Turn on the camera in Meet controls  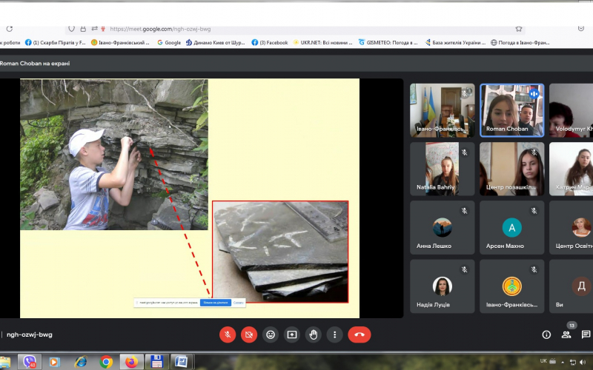[249, 334]
